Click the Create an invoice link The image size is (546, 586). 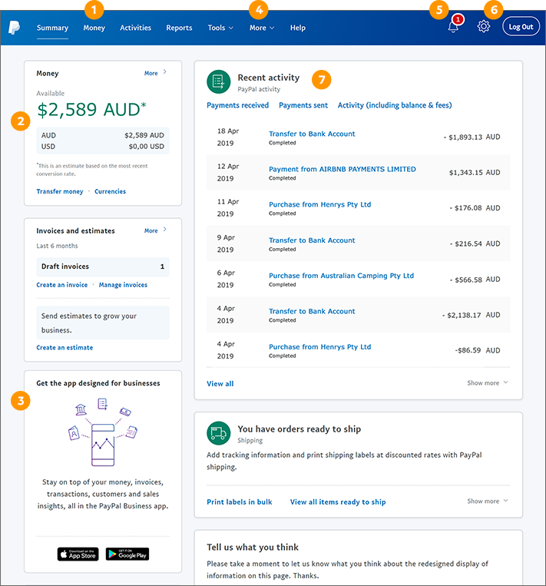(62, 285)
